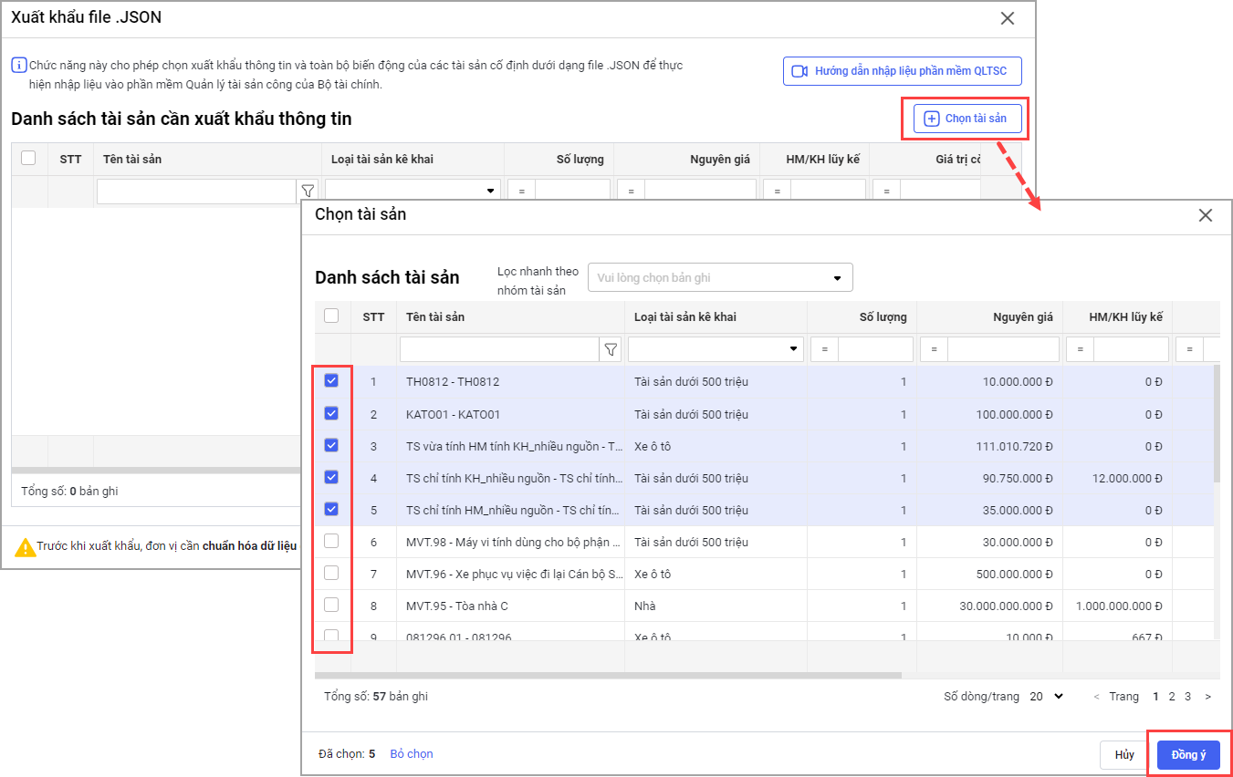Go to next page with right arrow
1233x777 pixels.
(x=1207, y=697)
